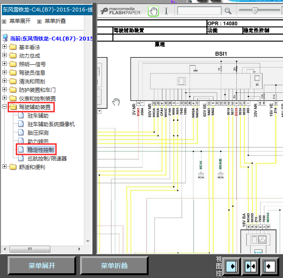Open the 驻车辅助 document
283x278 pixels.
coord(38,116)
